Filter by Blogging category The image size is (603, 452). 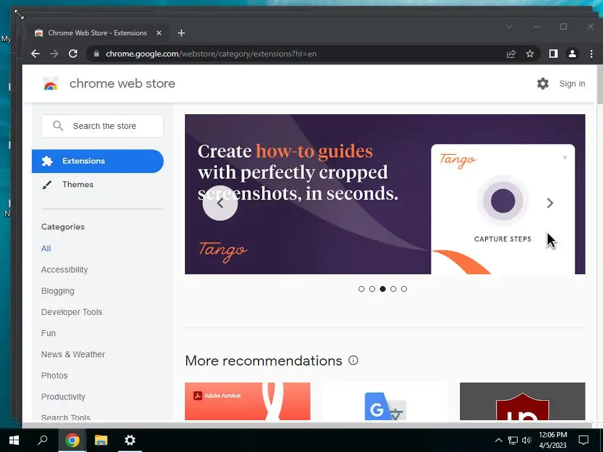(58, 291)
